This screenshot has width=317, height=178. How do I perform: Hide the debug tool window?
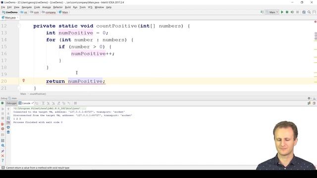[x=315, y=98]
